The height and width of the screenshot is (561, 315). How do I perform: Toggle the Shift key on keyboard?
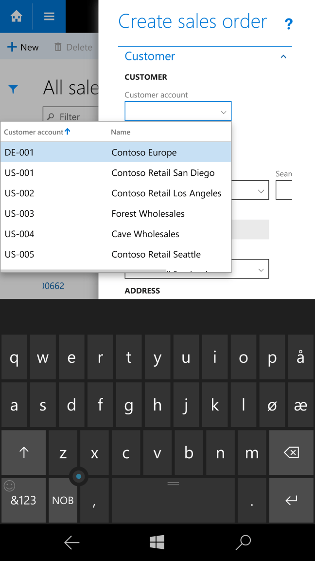[x=24, y=453]
